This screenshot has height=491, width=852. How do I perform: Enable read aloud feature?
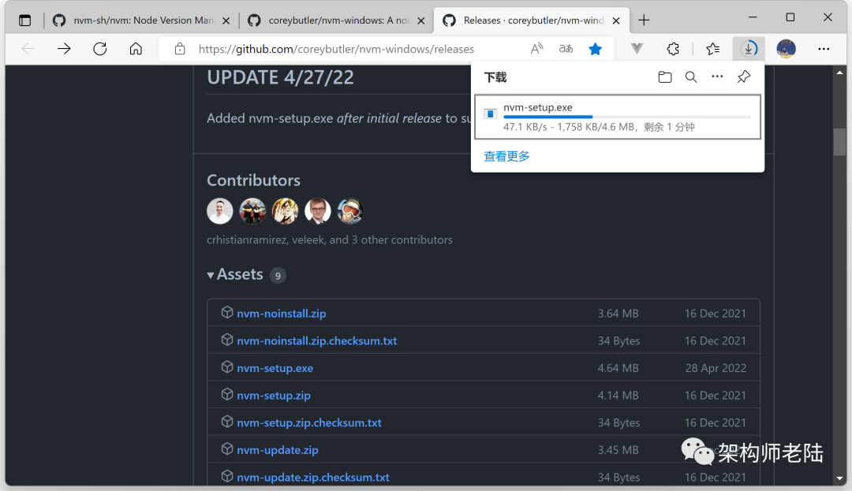(537, 49)
